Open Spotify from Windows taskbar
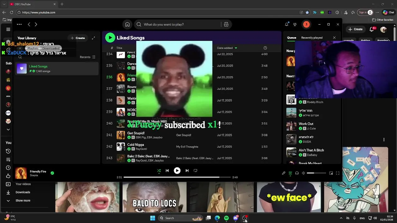 (226, 218)
